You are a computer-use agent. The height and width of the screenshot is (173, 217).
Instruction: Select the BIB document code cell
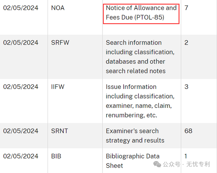coord(56,156)
